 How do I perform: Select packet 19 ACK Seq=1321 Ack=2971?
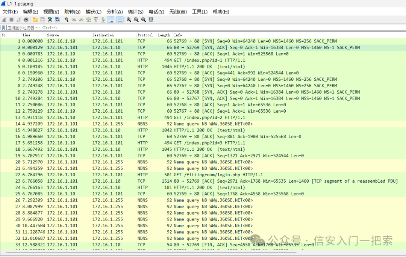pos(203,156)
